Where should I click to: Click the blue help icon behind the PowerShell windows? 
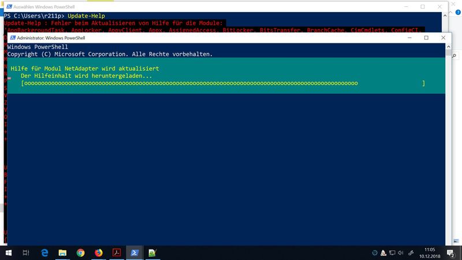coord(458,12)
